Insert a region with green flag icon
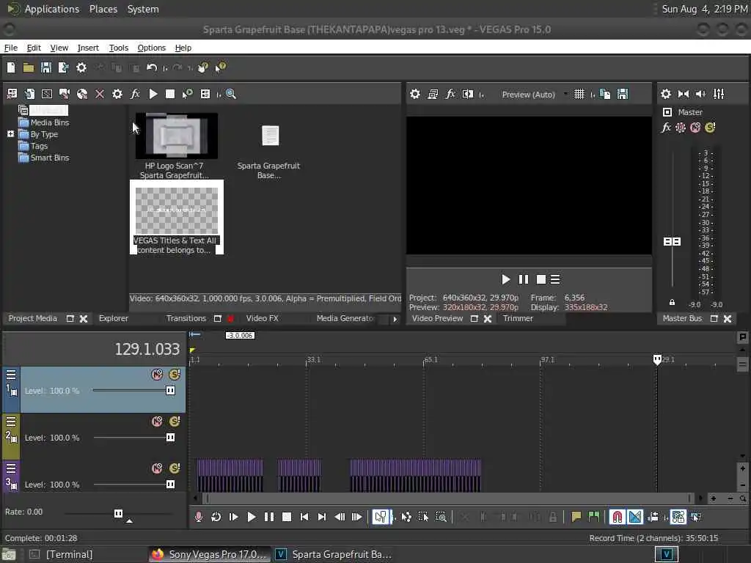This screenshot has width=751, height=563. click(594, 517)
